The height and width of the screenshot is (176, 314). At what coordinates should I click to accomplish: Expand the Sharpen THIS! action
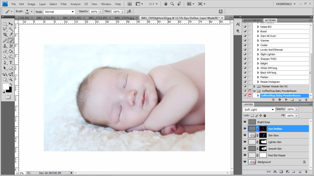pyautogui.click(x=258, y=59)
